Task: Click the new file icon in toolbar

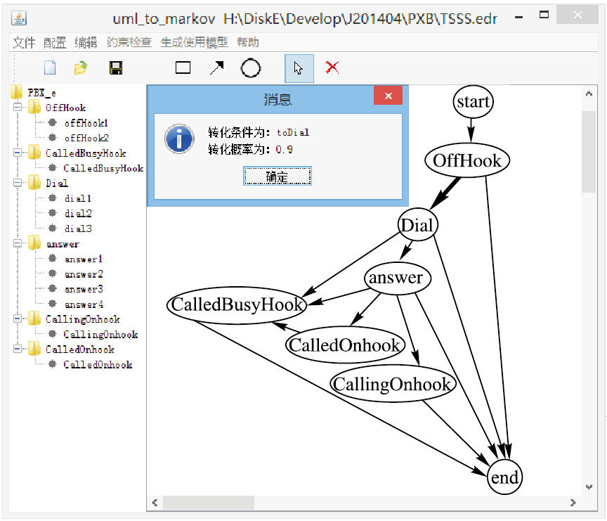Action: pos(50,68)
